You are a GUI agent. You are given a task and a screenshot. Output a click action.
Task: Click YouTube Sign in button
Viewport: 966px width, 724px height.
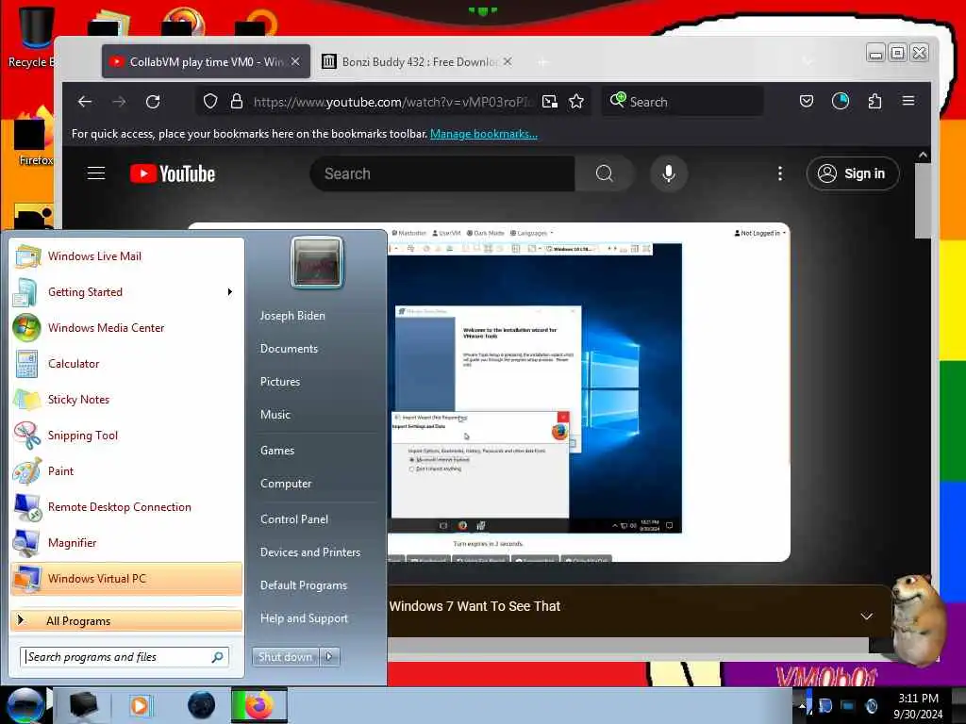(x=853, y=173)
